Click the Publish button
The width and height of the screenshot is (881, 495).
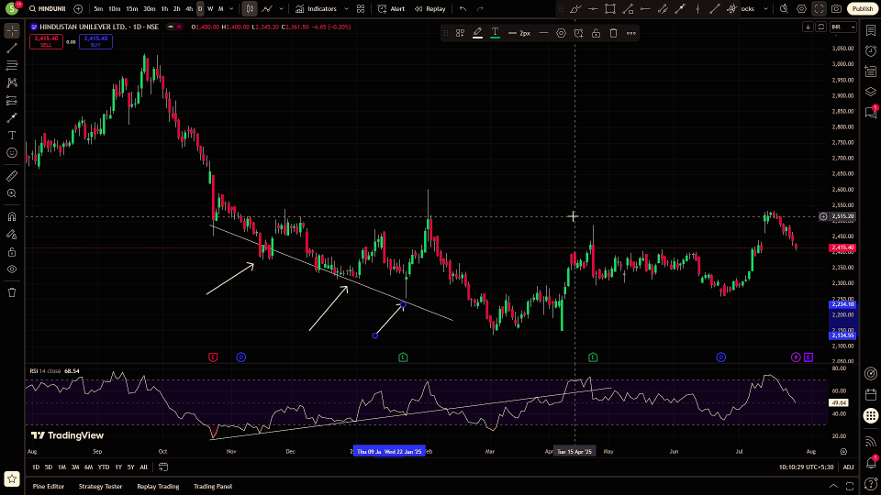pyautogui.click(x=863, y=9)
